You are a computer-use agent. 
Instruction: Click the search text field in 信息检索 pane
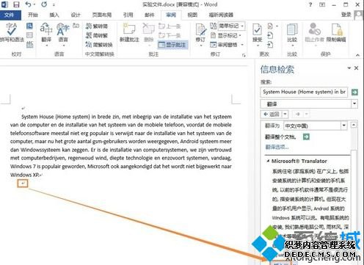(304, 92)
